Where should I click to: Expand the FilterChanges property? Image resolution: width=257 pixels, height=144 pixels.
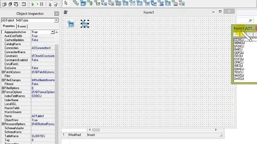[3, 80]
